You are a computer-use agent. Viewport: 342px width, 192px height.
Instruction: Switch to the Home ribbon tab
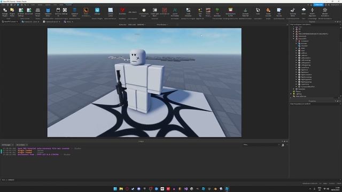pos(33,5)
